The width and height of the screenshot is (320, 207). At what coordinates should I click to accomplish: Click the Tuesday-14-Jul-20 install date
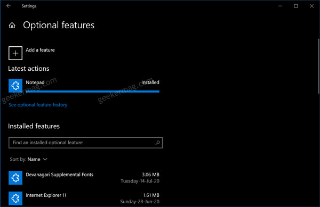click(140, 181)
